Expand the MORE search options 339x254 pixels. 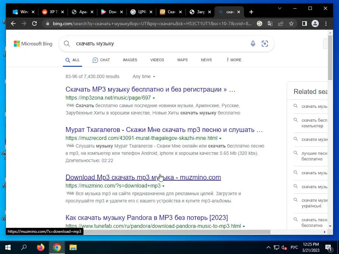[234, 60]
